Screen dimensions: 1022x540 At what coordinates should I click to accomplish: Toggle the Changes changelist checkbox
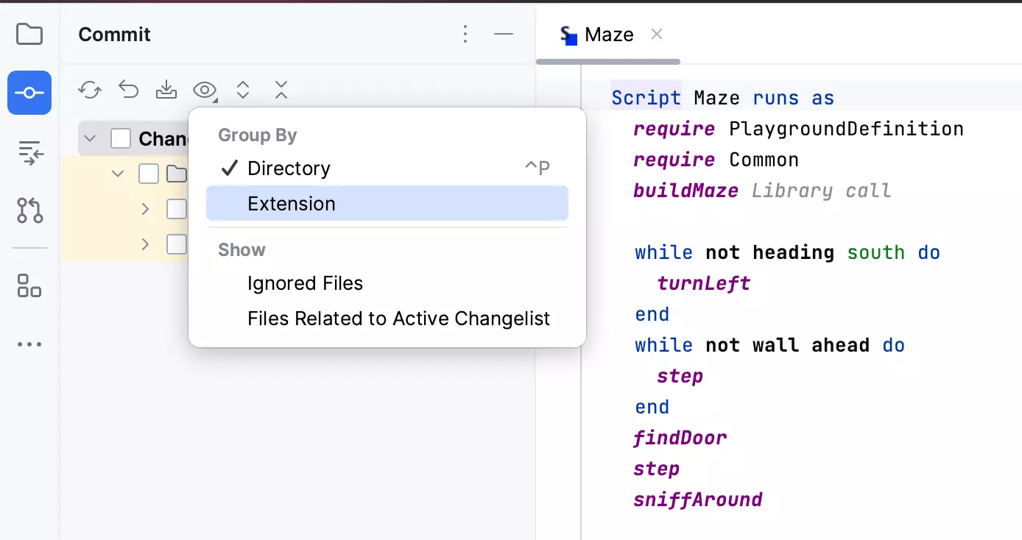pos(121,138)
